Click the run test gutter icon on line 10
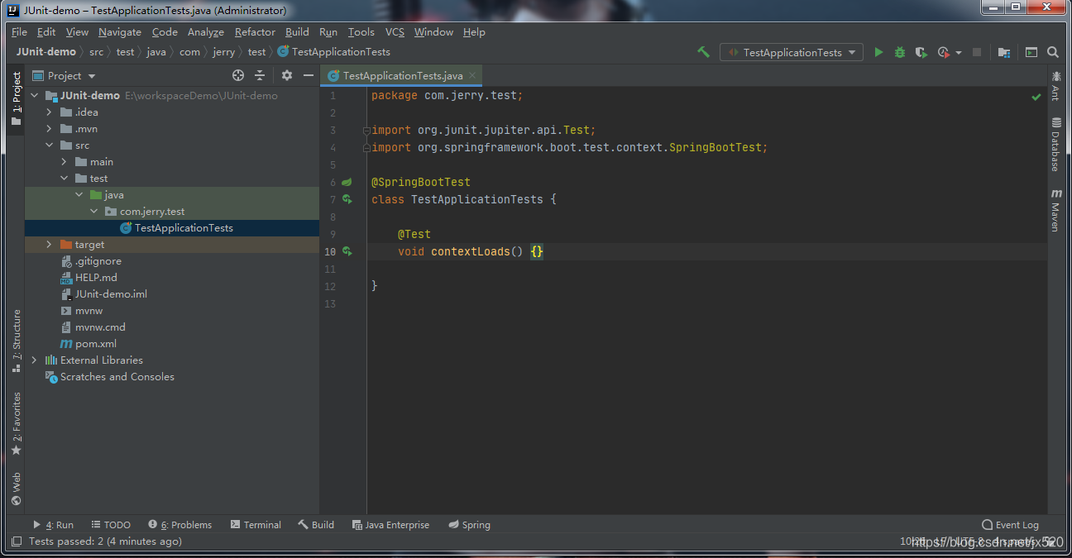 click(x=347, y=251)
